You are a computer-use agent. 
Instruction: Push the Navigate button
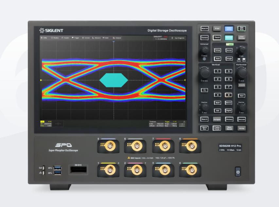coord(217,119)
